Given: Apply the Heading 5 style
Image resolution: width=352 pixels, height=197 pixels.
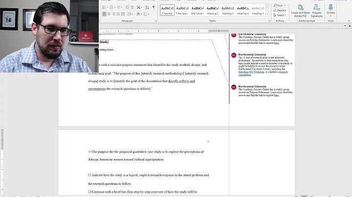Looking at the screenshot, I should point(258,10).
